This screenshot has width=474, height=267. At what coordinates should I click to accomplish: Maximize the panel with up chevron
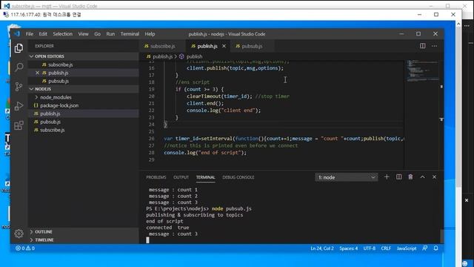click(423, 177)
